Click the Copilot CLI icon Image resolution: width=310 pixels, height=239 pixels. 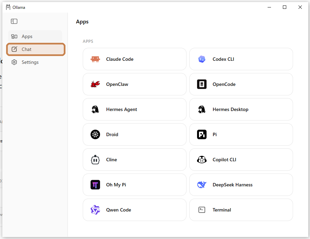coord(202,160)
